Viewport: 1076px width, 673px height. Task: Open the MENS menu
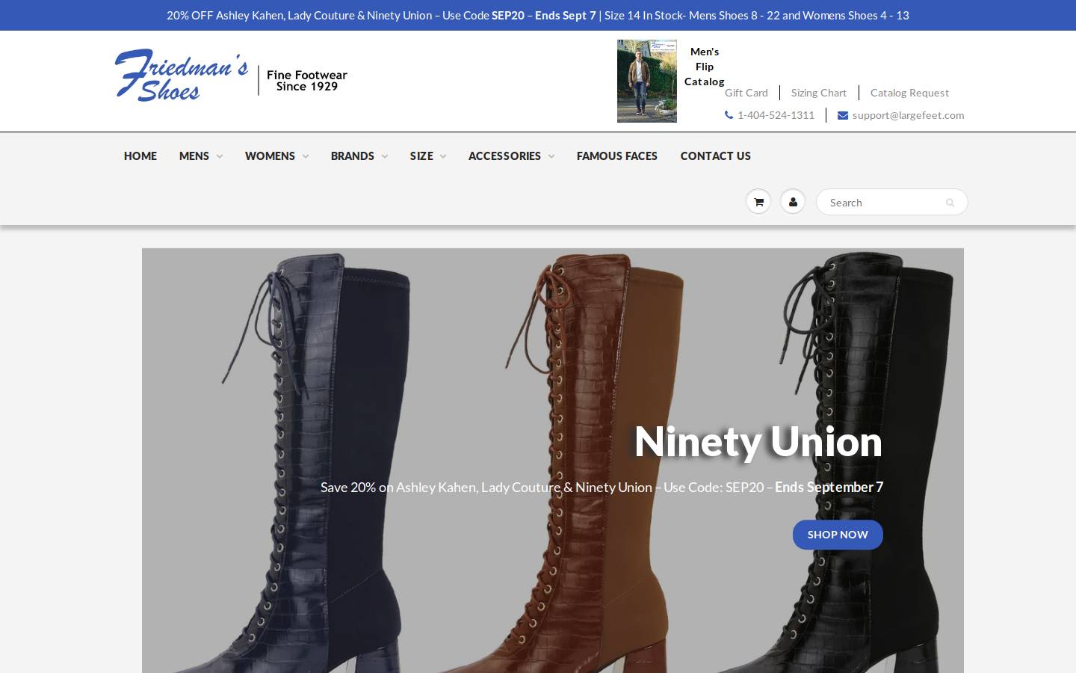194,156
